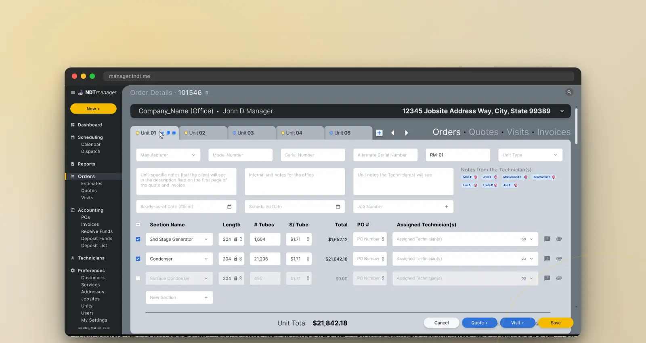Uncheck the 2nd Stage Generator checkbox

click(x=138, y=239)
